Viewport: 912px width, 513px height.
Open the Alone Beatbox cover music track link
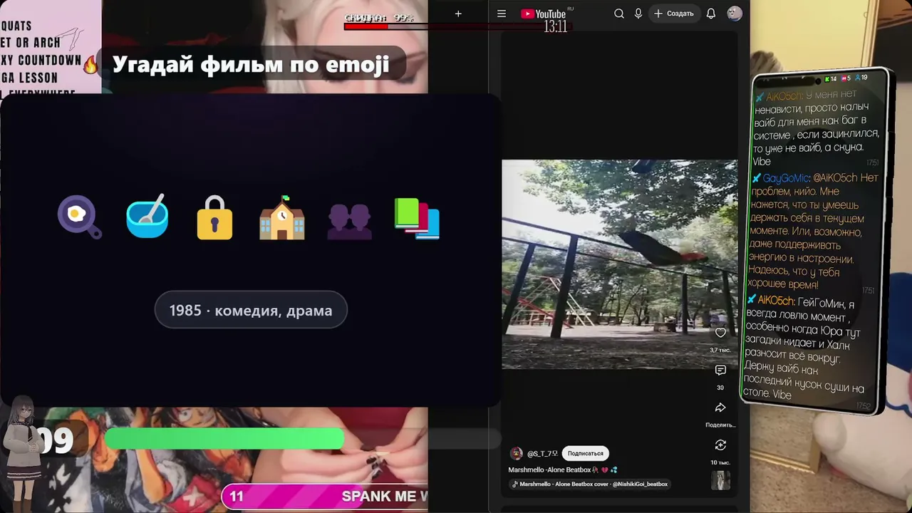coord(589,484)
